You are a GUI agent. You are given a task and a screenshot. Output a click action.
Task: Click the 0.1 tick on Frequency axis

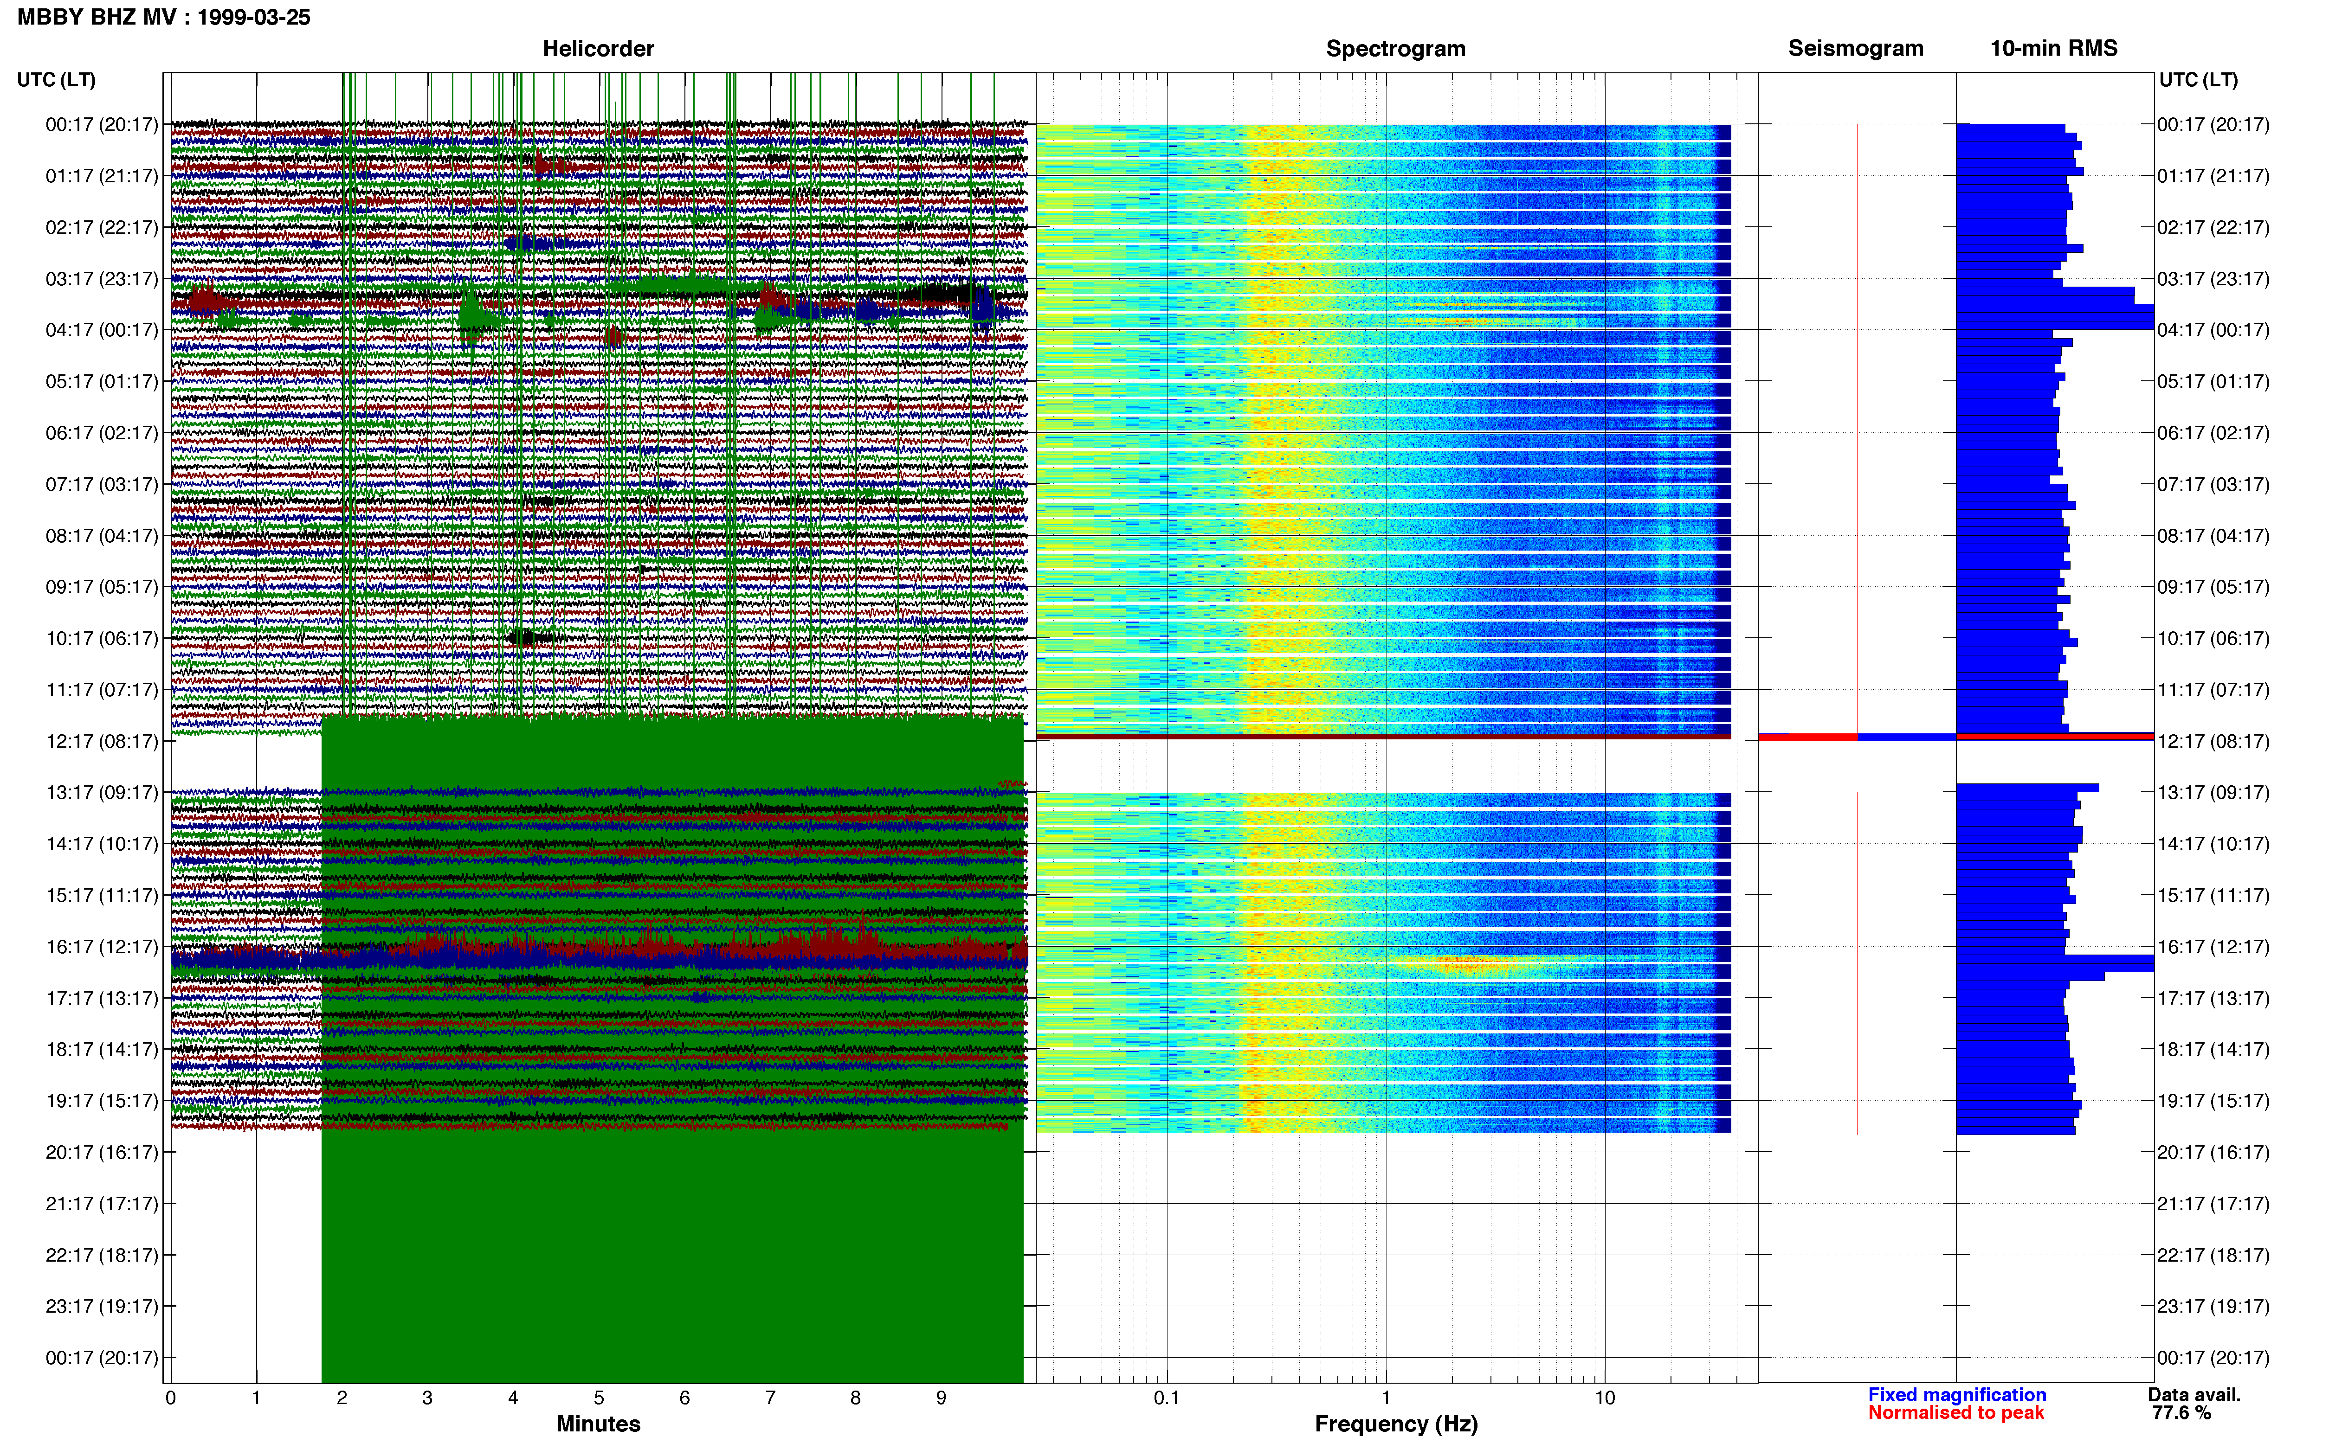pos(1167,1398)
